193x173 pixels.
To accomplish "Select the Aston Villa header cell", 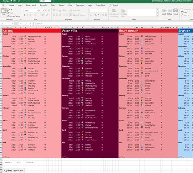I will tap(90, 31).
